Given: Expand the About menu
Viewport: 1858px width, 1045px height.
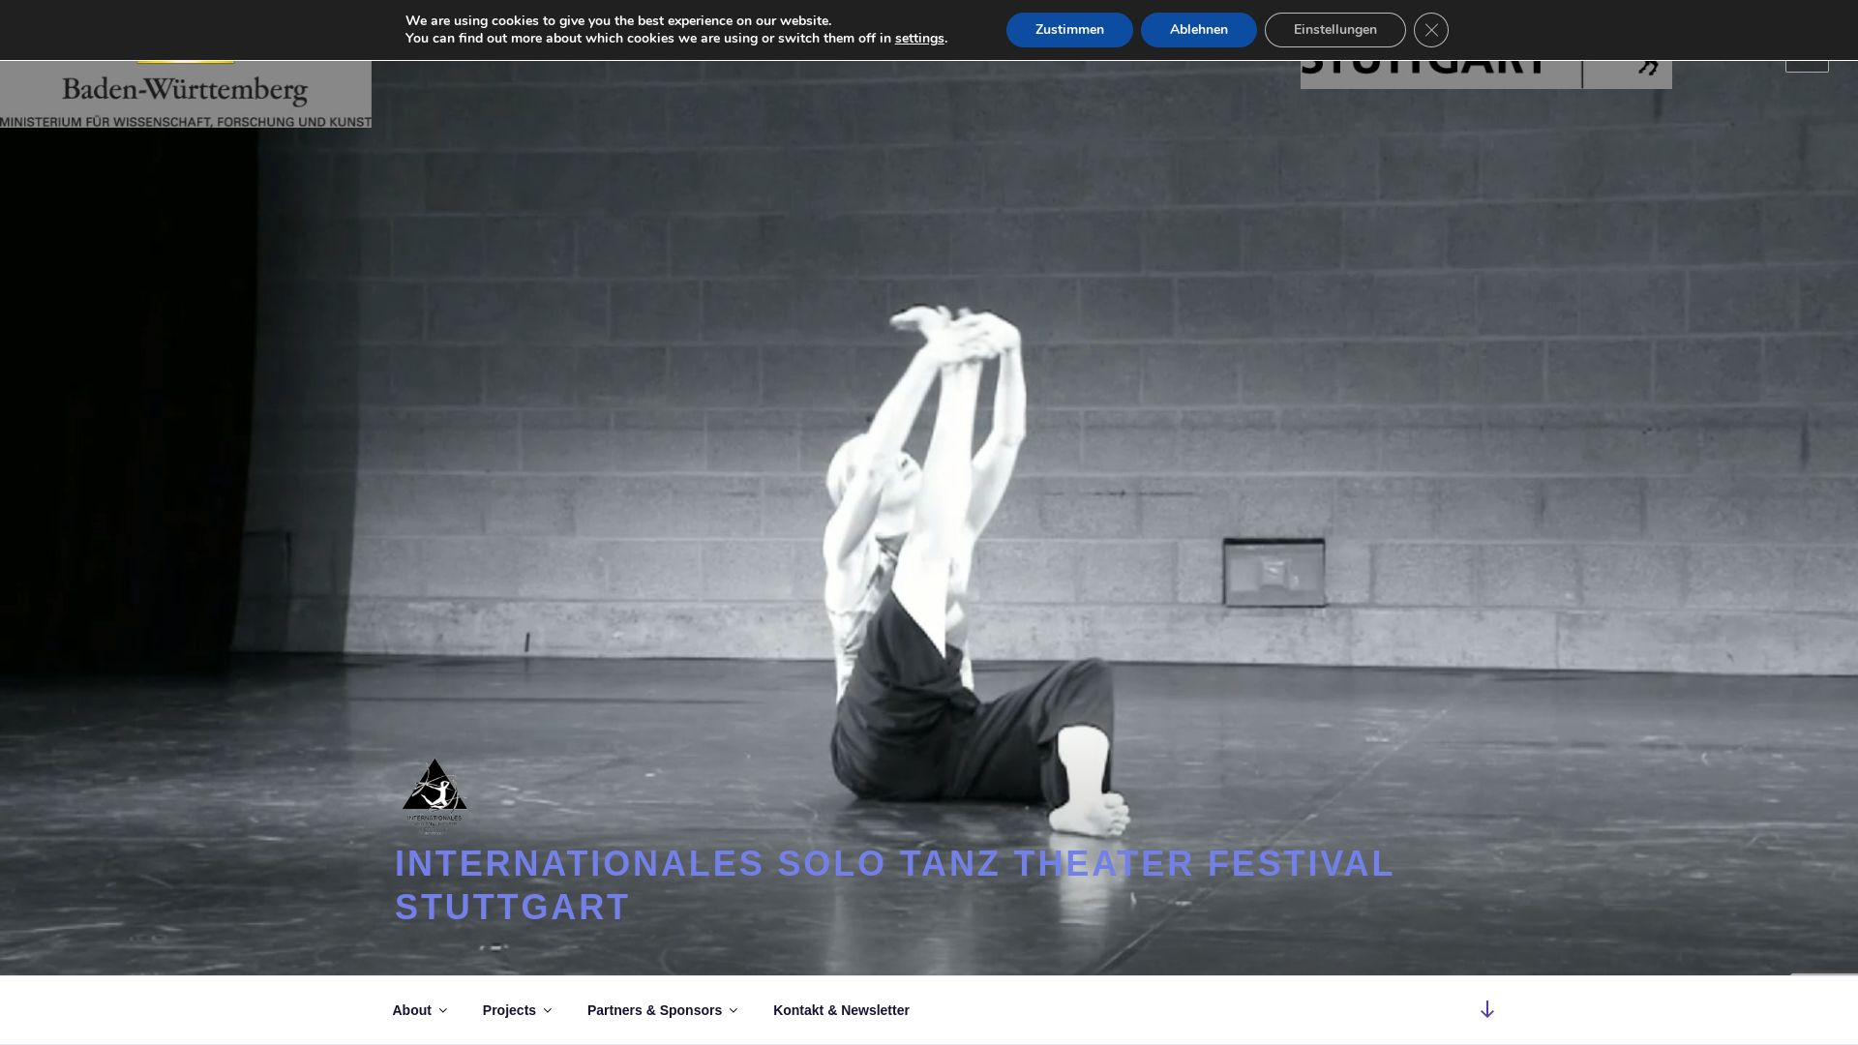Looking at the screenshot, I should click(420, 1010).
